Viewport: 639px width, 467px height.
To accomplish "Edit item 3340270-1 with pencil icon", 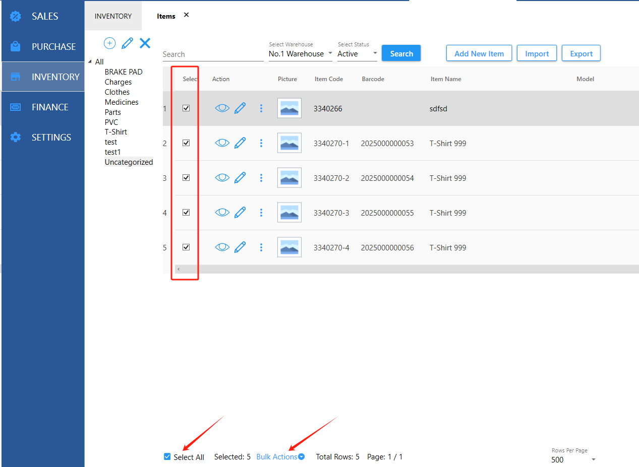I will pos(240,143).
